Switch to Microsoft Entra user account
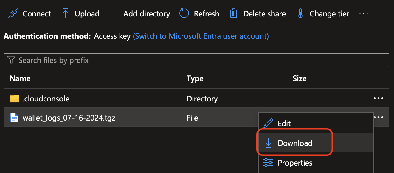The image size is (394, 173). pyautogui.click(x=201, y=36)
